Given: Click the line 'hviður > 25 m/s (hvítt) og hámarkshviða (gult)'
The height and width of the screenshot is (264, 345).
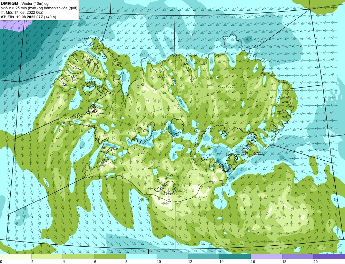Looking at the screenshot, I should [39, 8].
